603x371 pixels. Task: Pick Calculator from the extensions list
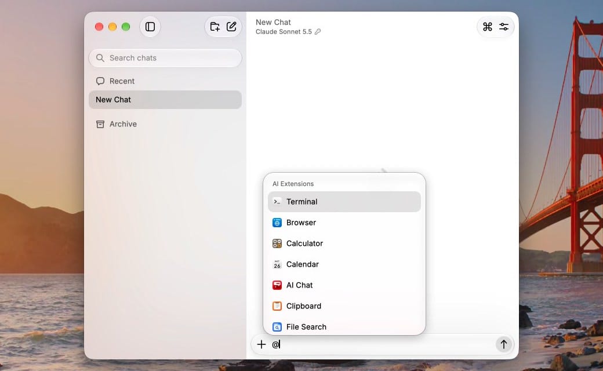pos(344,243)
